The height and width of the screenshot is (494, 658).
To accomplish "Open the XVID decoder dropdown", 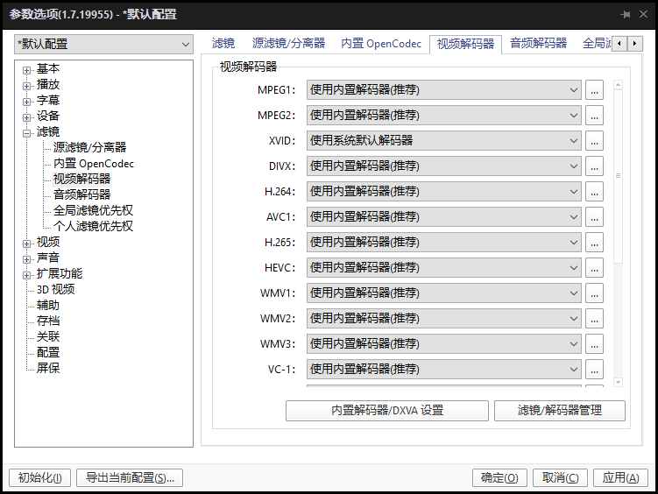I will (443, 140).
